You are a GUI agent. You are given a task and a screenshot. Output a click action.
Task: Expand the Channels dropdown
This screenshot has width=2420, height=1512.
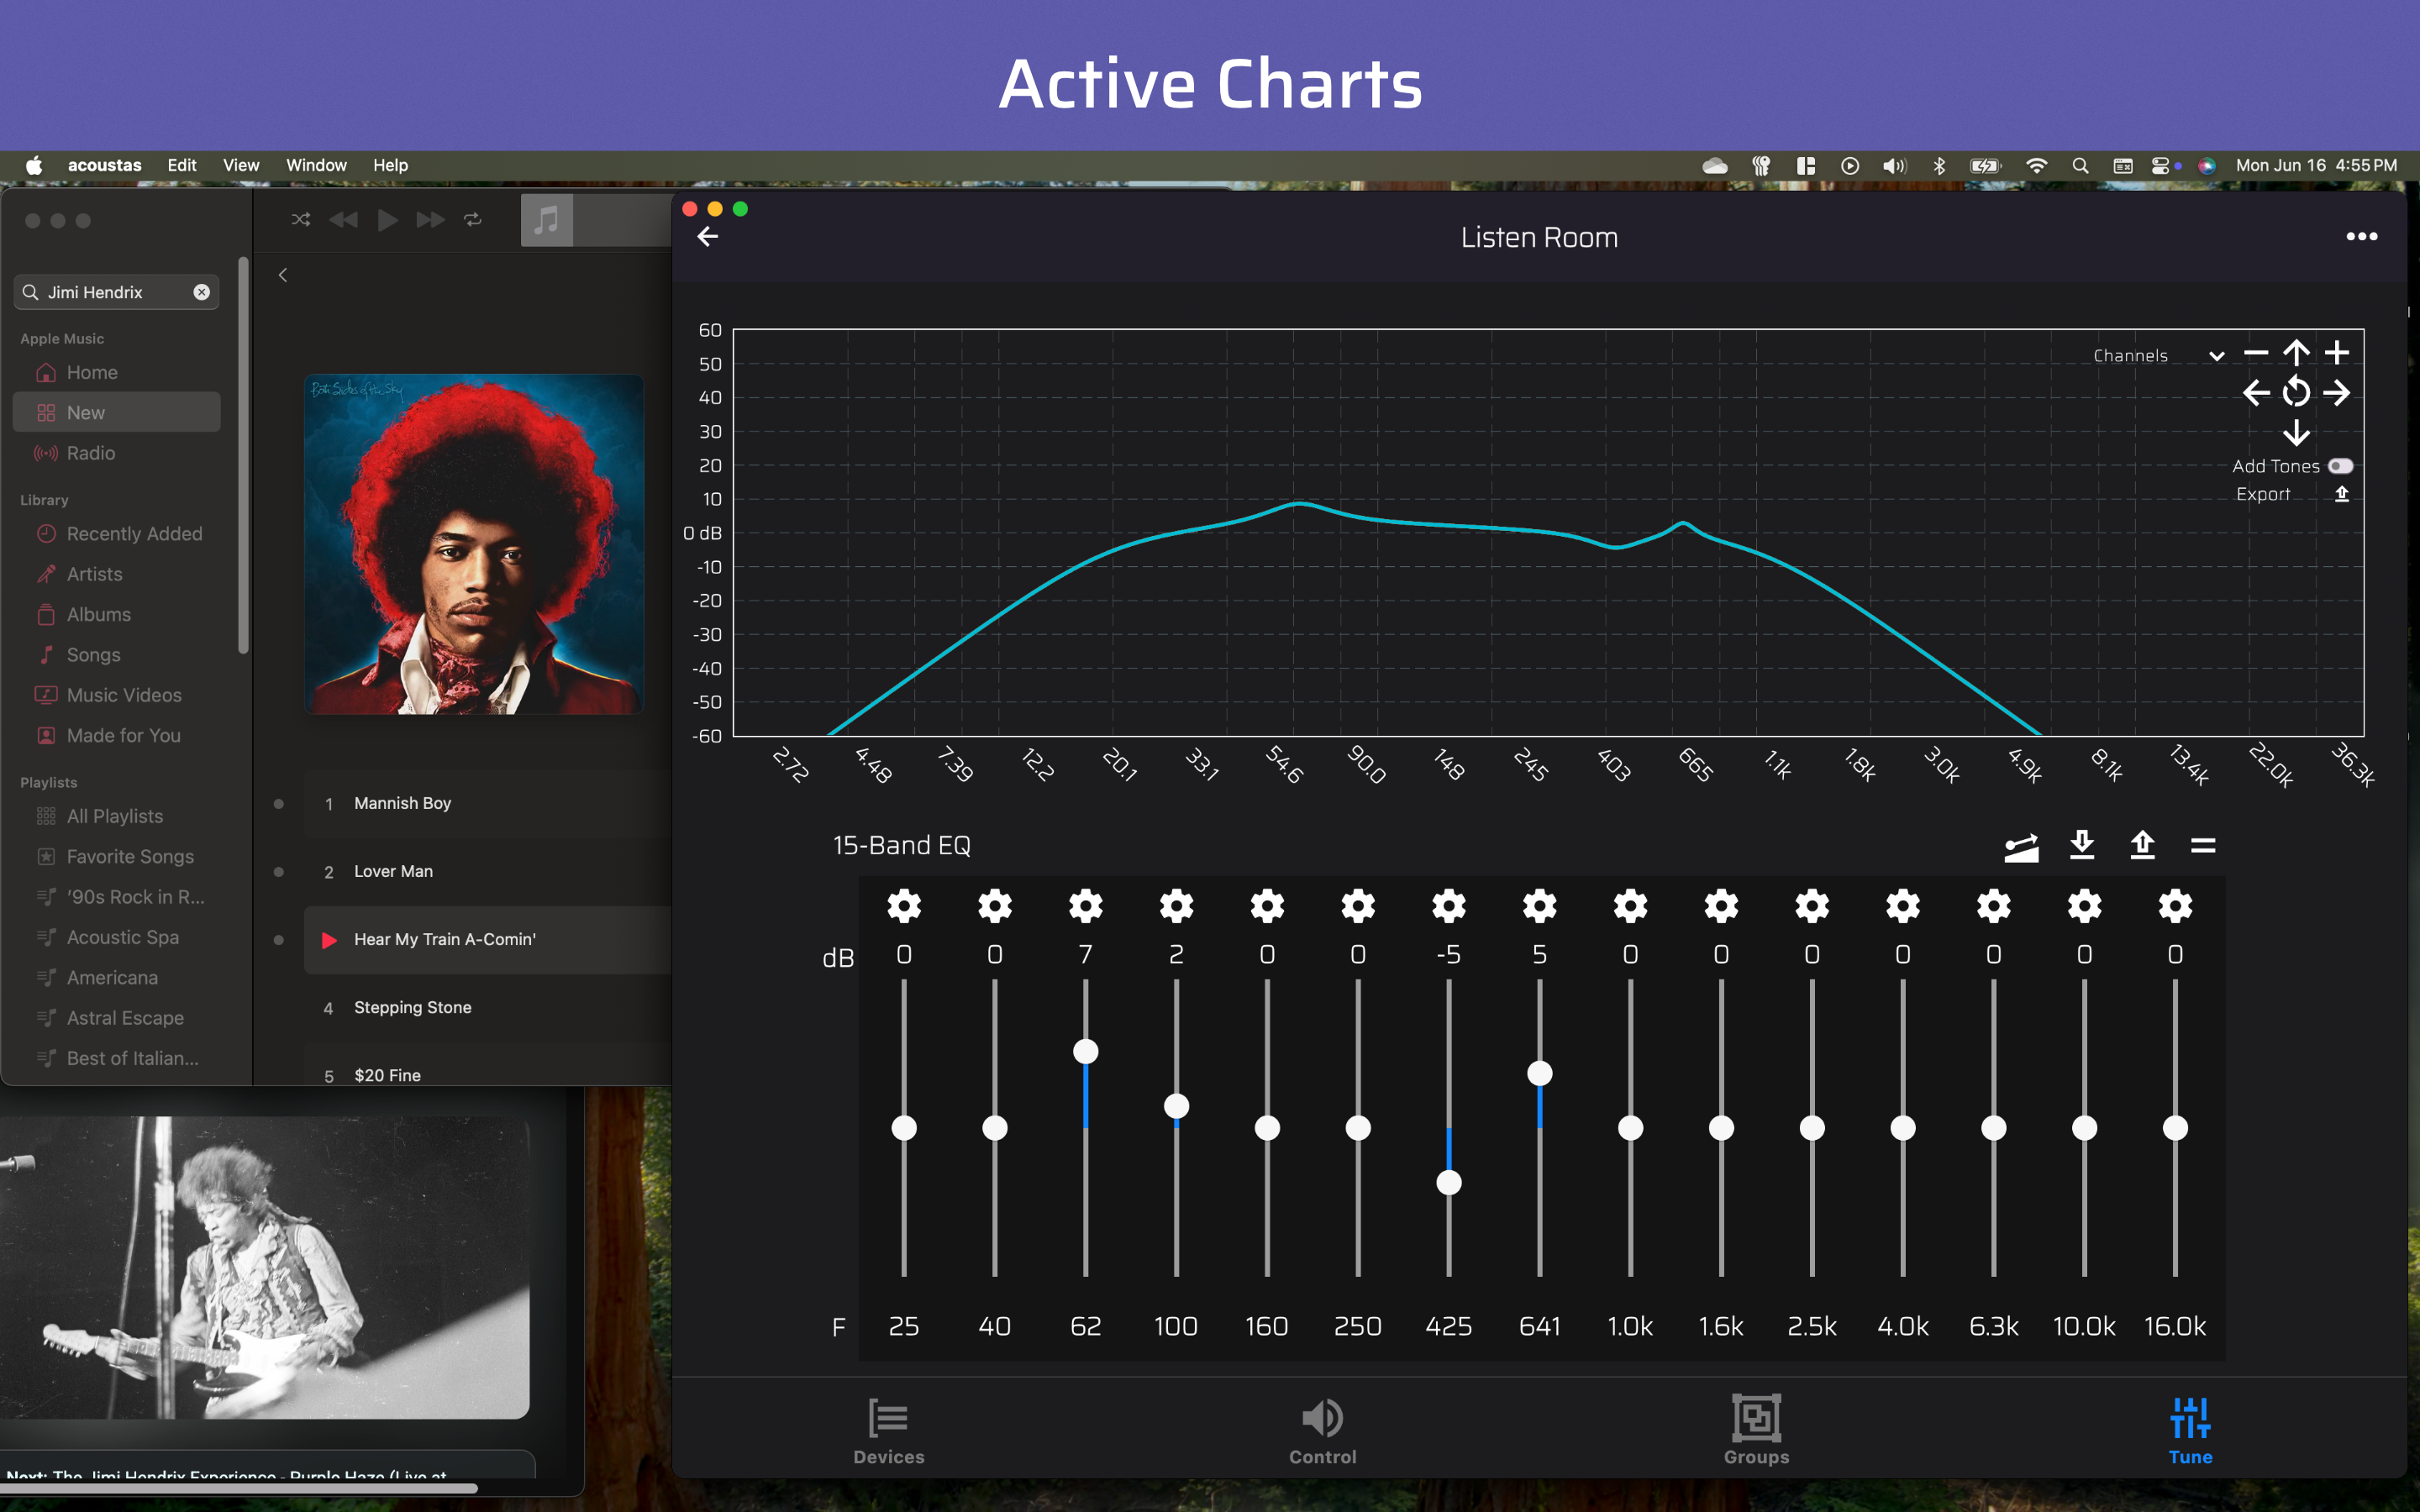(x=2216, y=356)
